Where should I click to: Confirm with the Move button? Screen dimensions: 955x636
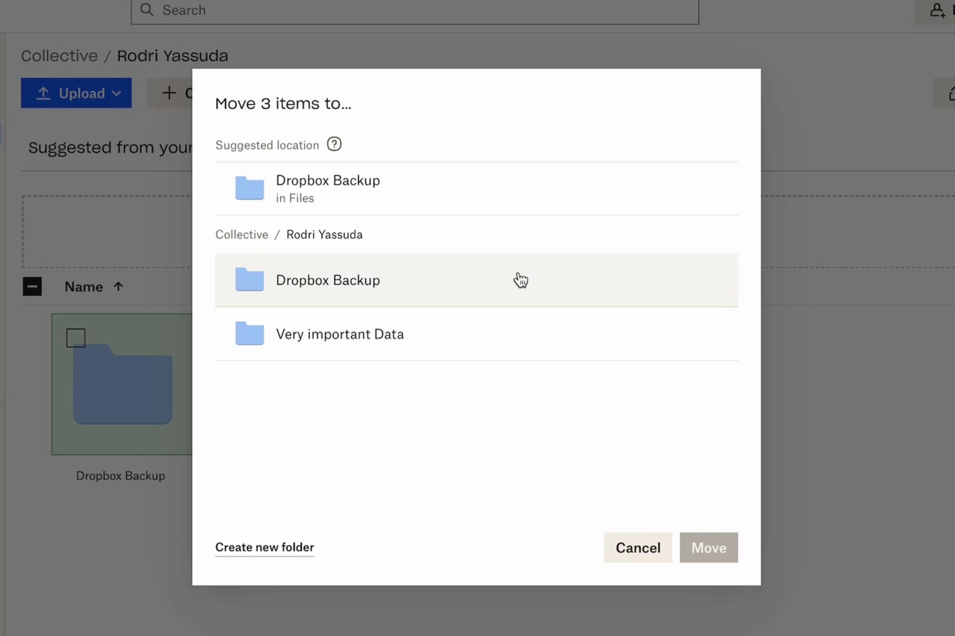pos(708,548)
